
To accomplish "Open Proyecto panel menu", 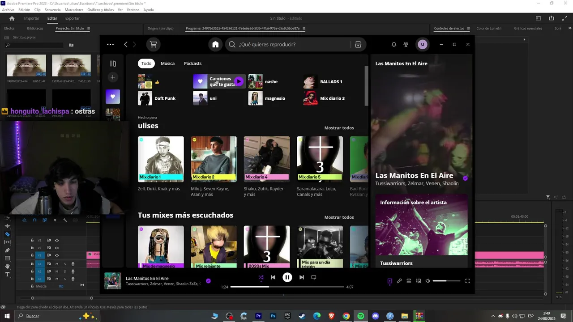I will (89, 28).
